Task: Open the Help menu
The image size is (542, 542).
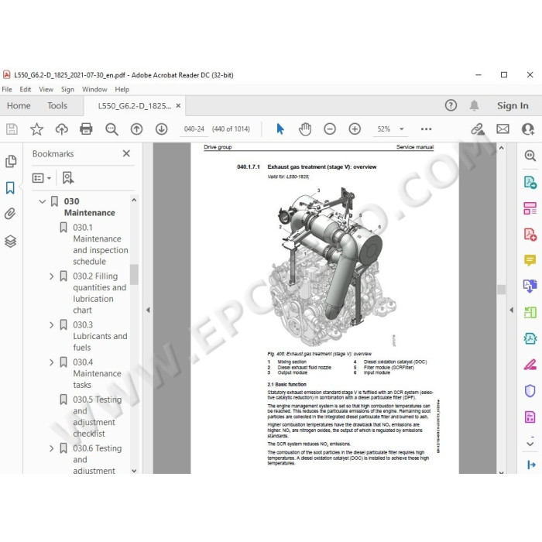Action: [x=122, y=90]
